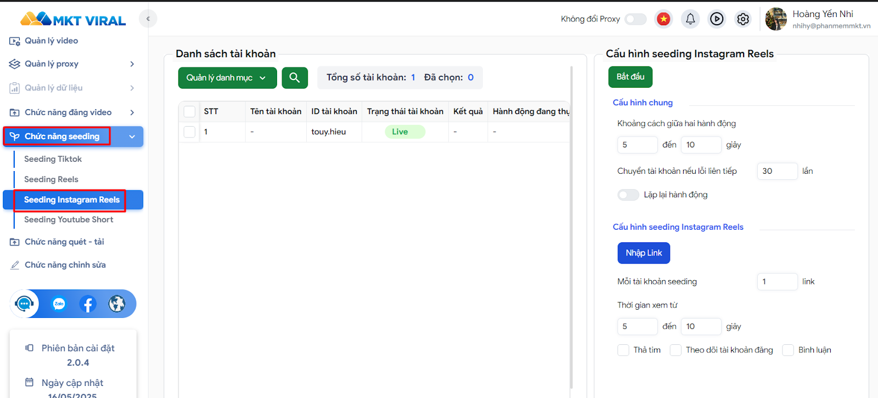The image size is (878, 398).
Task: Click the nhihy@phanmemmkt.vn email text
Action: 831,26
